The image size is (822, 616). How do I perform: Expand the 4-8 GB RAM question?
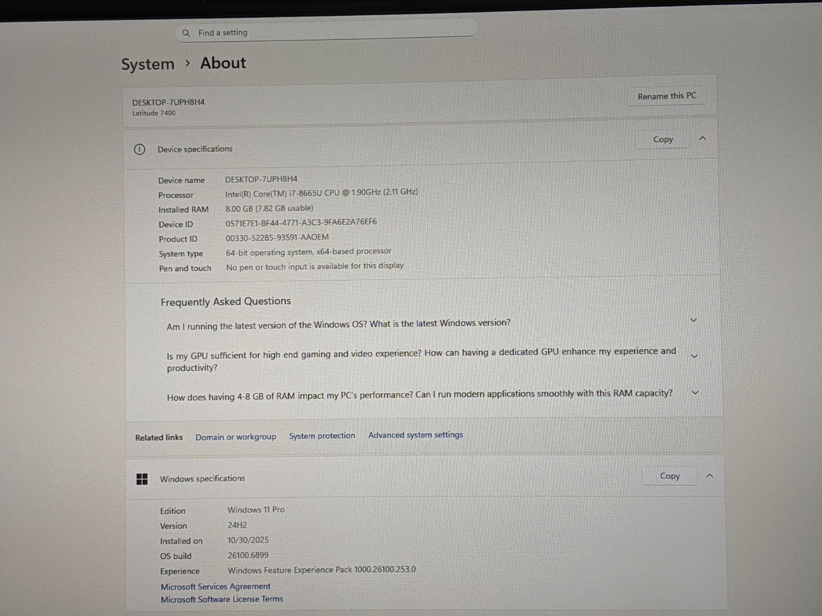(x=695, y=393)
